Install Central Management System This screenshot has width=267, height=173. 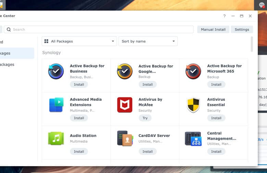coord(216,151)
